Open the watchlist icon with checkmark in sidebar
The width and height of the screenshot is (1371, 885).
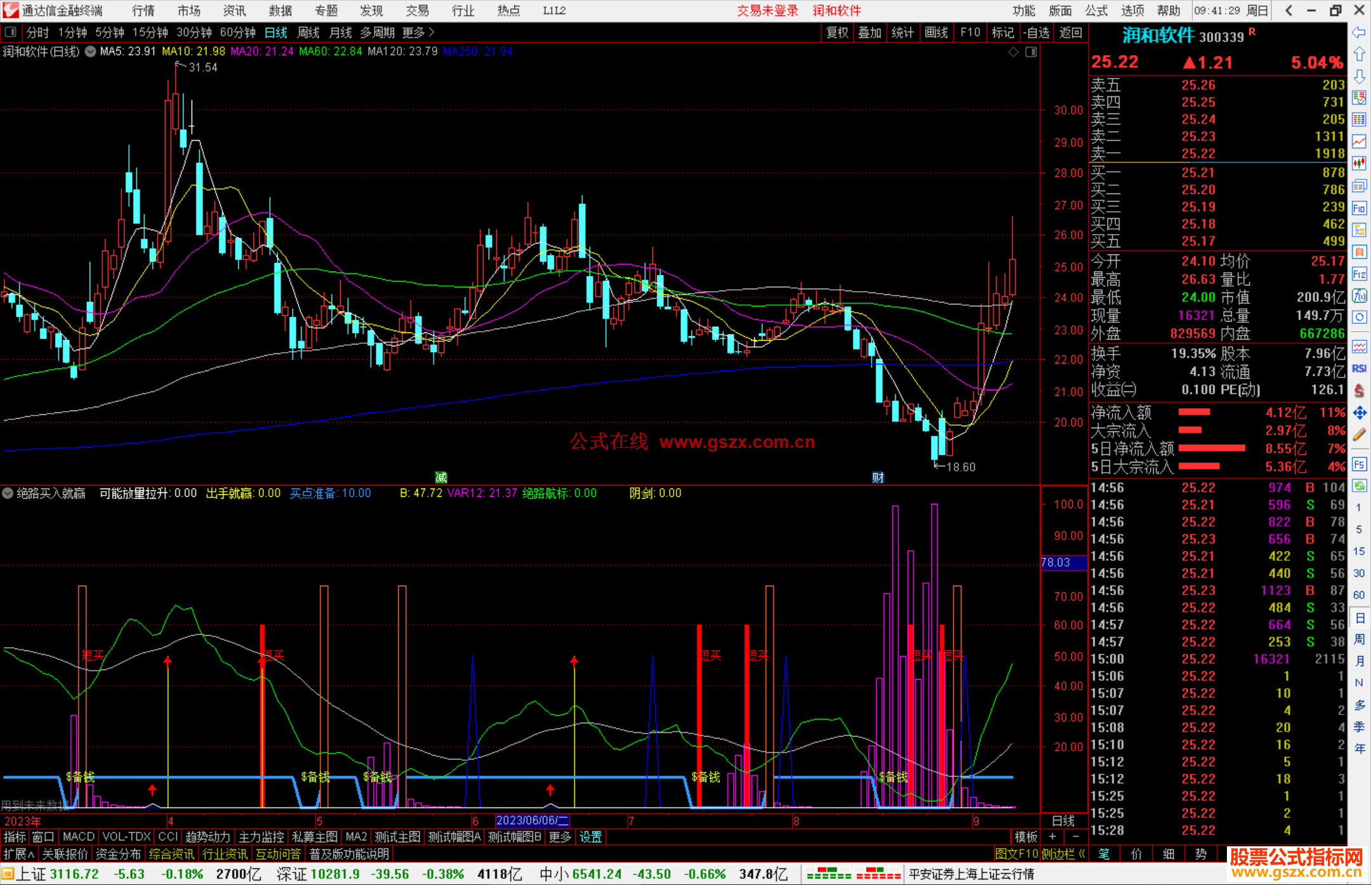point(1359,98)
